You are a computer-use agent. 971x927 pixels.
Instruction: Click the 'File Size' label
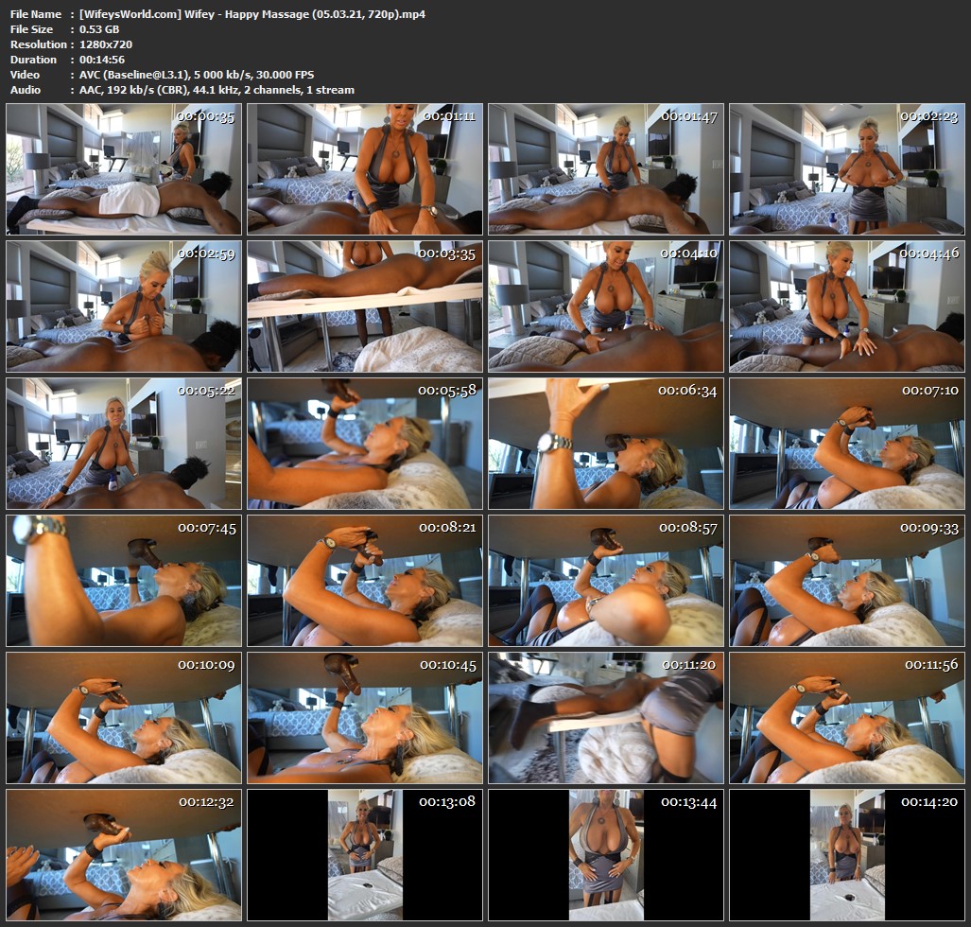pos(31,29)
